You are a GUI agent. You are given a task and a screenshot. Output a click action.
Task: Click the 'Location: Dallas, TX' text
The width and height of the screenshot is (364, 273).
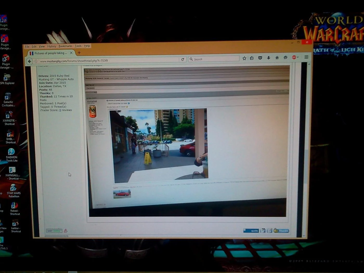click(53, 86)
